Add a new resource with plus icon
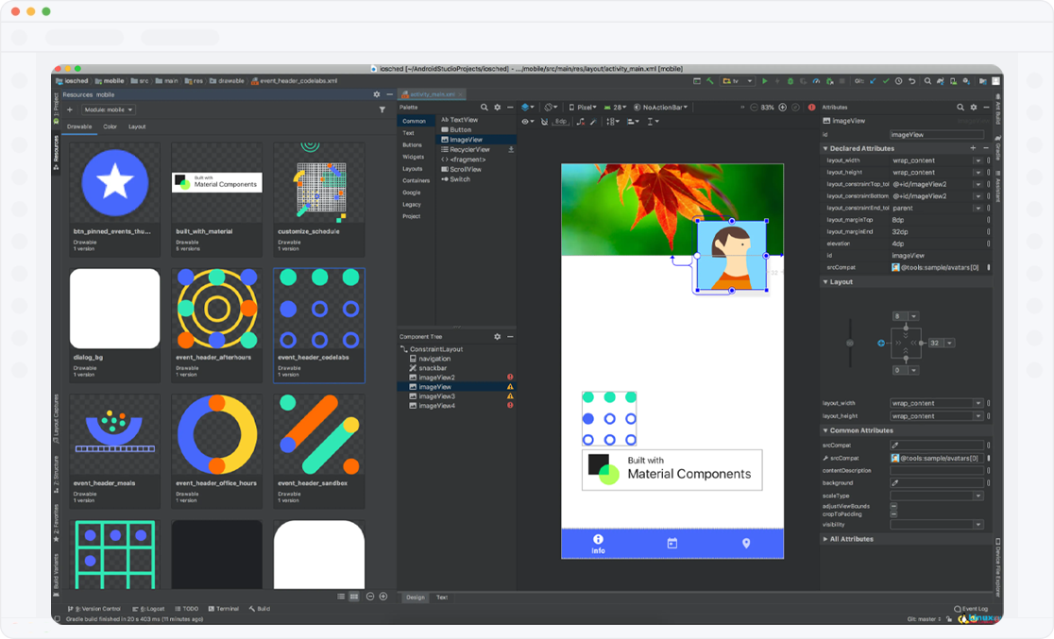The image size is (1054, 639). coord(70,109)
